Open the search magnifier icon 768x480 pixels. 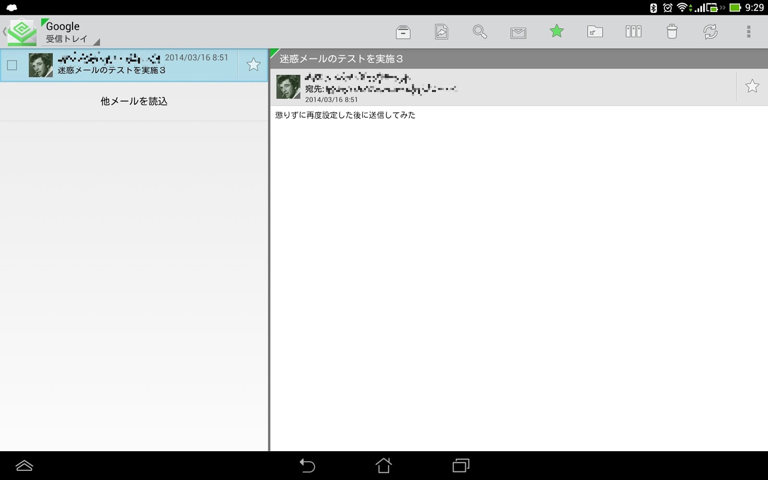coord(480,32)
